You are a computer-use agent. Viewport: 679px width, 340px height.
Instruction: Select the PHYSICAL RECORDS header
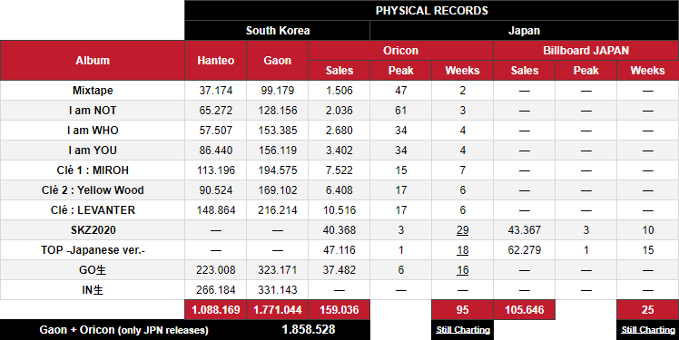tap(432, 10)
